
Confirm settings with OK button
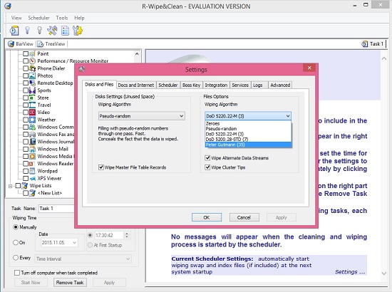[207, 217]
